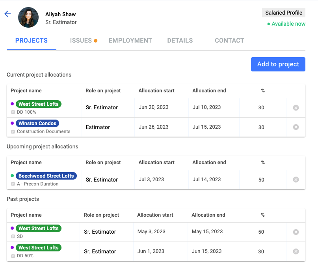Viewport: 318px width, 266px height.
Task: Click the back arrow icon
Action: point(7,14)
